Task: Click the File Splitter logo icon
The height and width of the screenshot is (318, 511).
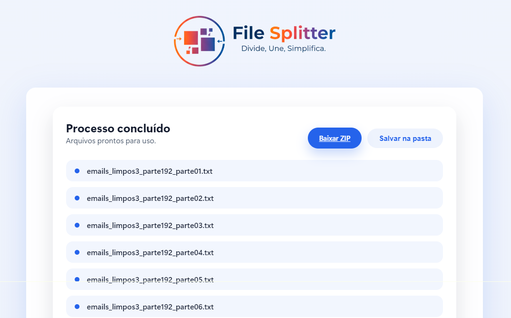Action: (x=199, y=40)
